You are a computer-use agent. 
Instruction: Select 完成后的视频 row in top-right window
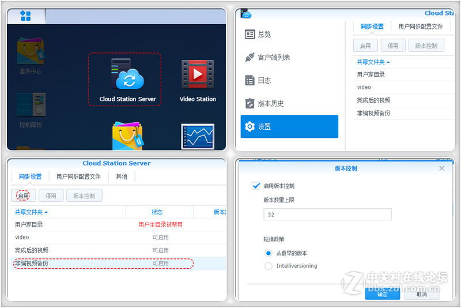pos(403,100)
